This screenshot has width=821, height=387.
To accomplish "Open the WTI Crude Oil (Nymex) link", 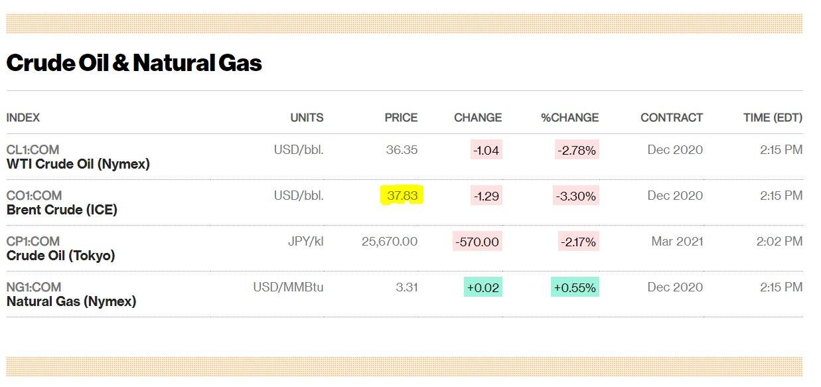I will tap(78, 164).
